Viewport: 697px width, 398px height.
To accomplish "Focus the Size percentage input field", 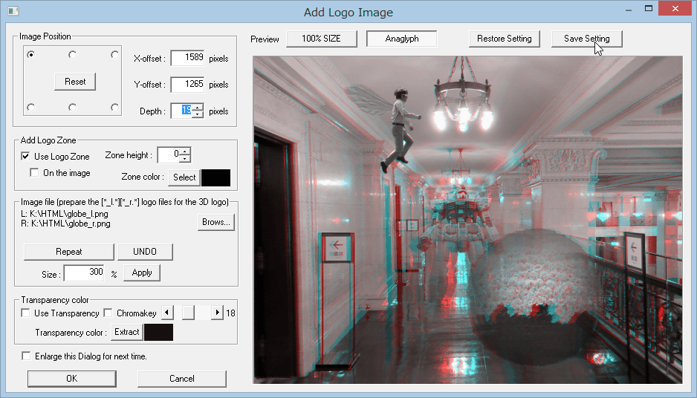I will (84, 273).
